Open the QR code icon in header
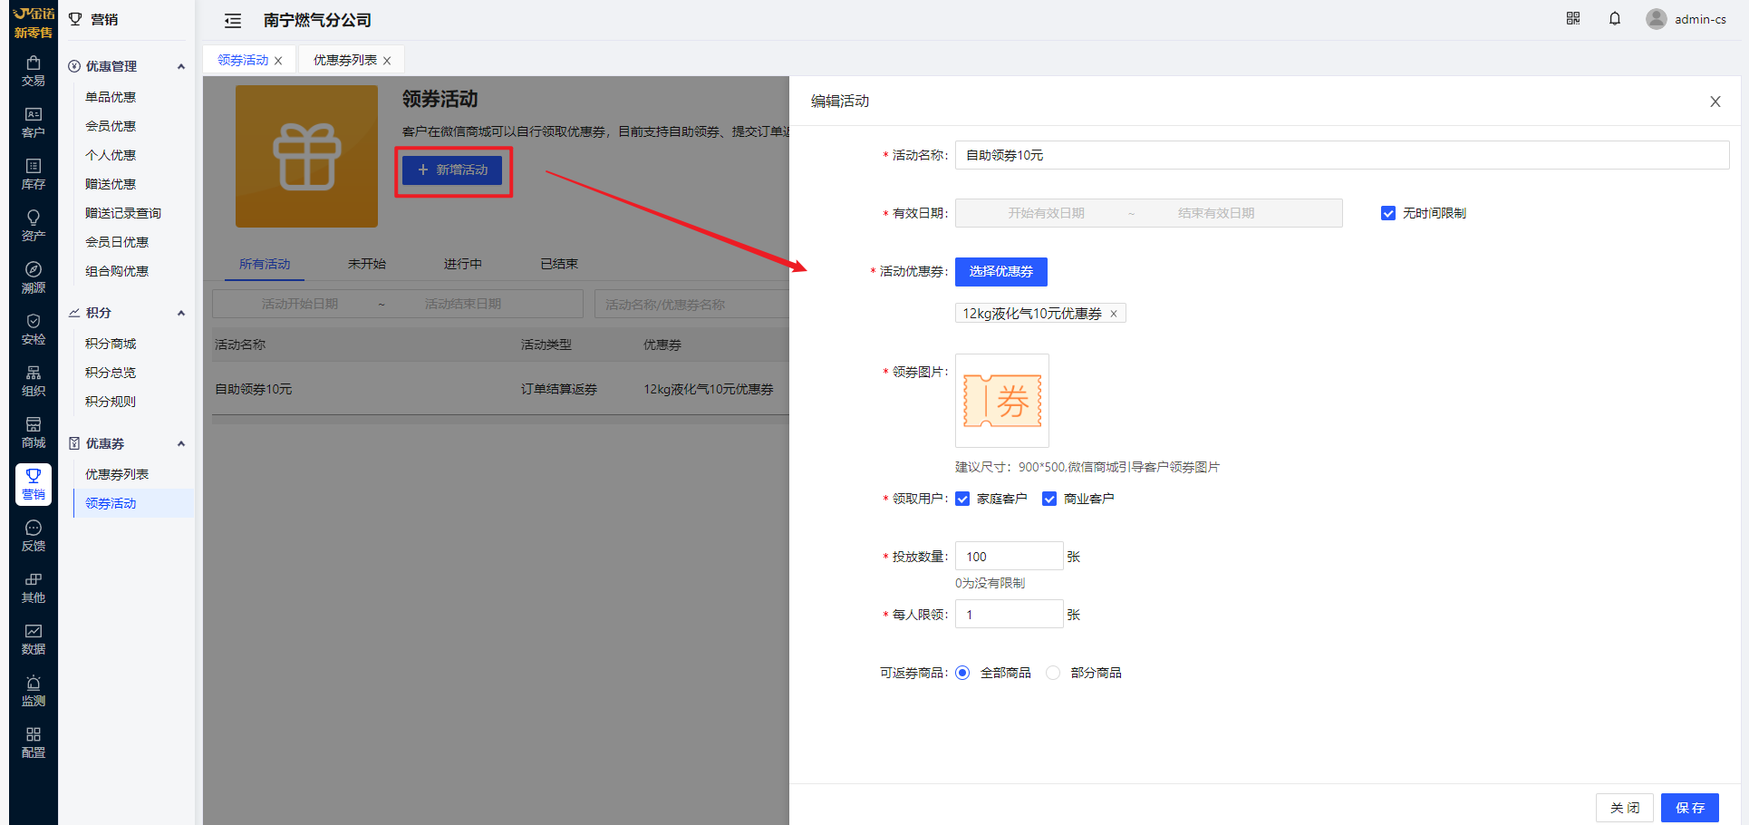Image resolution: width=1749 pixels, height=825 pixels. point(1573,19)
